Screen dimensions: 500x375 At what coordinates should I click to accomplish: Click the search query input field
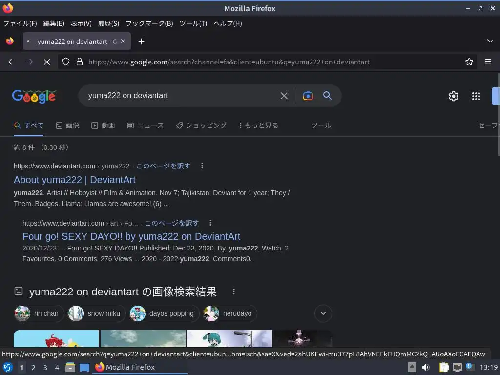coord(182,95)
